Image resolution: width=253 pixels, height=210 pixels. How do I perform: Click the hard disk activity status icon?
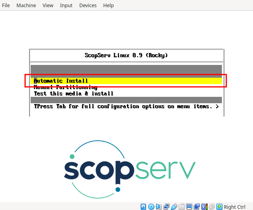[143, 206]
